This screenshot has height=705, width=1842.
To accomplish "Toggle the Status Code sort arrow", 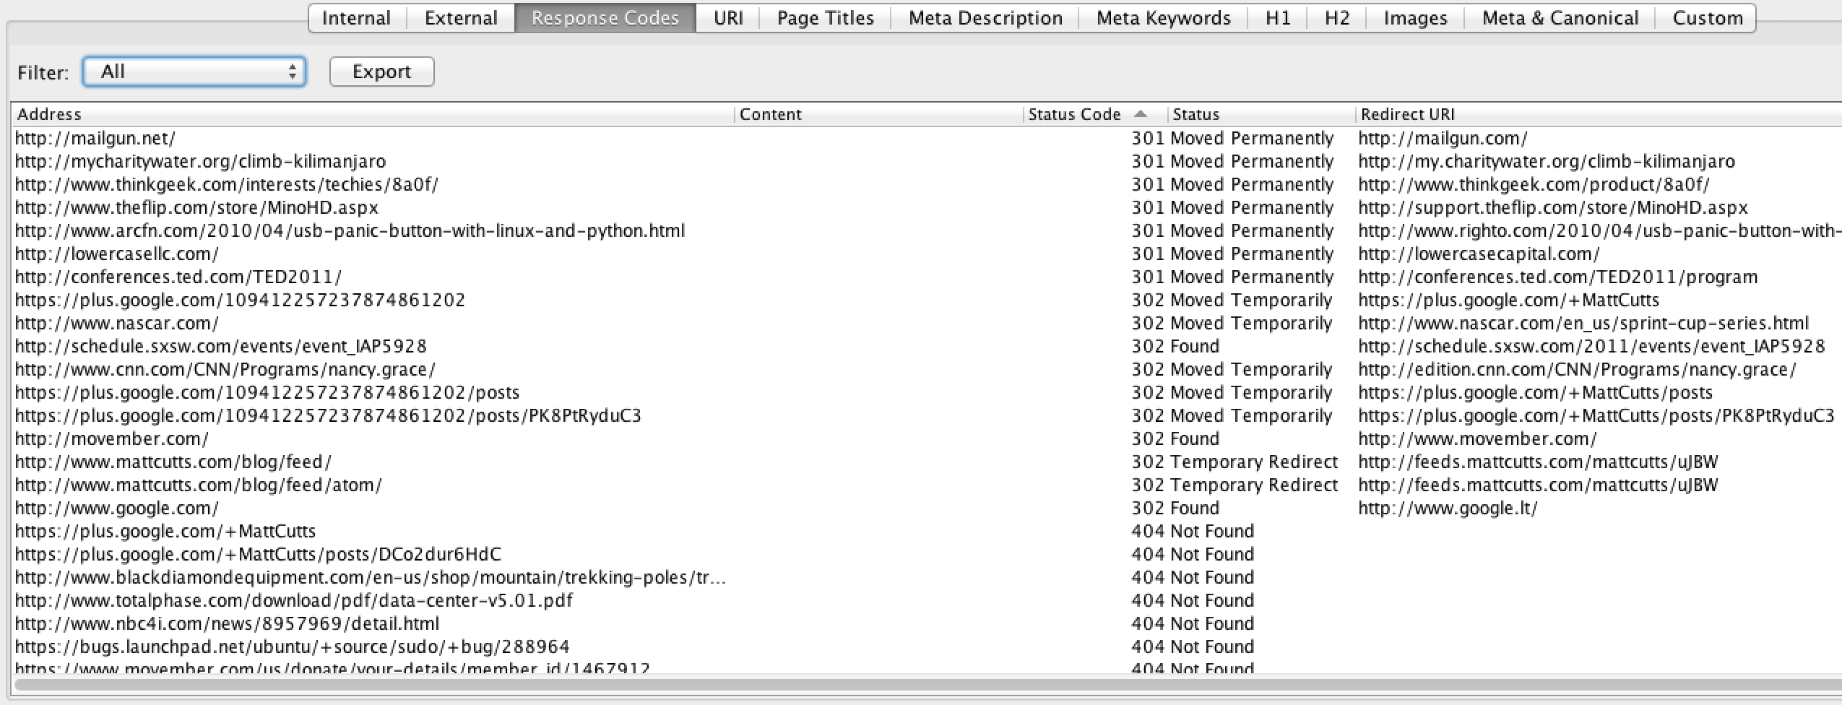I will pos(1141,113).
